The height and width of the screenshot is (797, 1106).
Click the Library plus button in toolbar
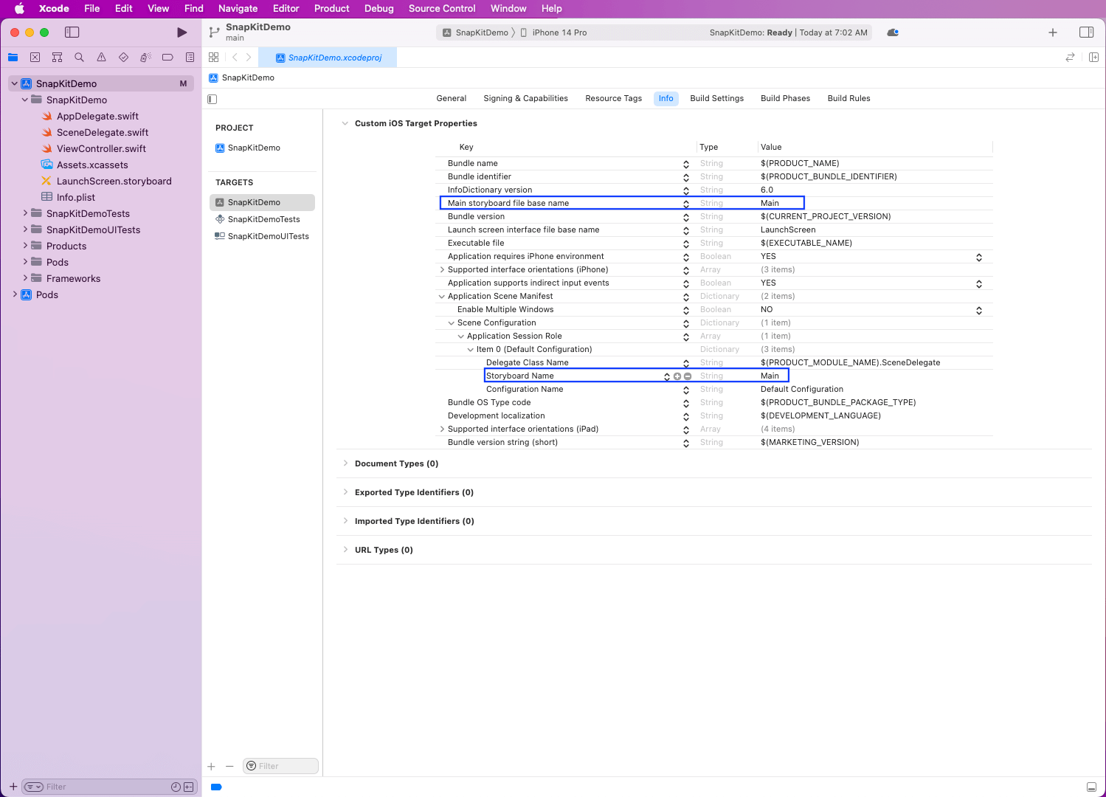pyautogui.click(x=1053, y=32)
